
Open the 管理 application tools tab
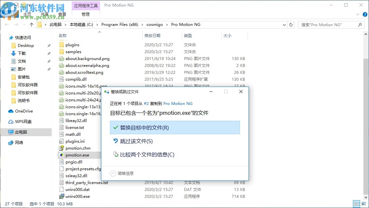(x=86, y=14)
